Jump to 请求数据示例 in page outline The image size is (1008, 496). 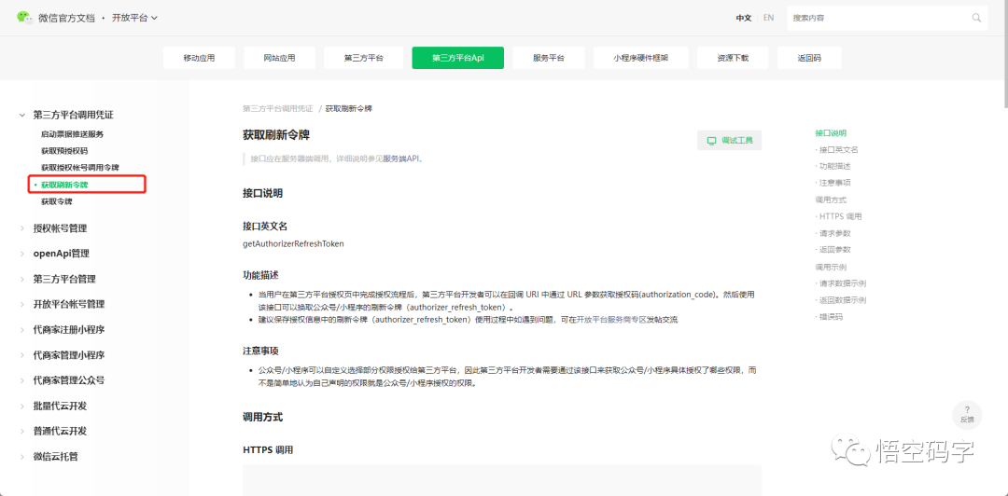(842, 283)
